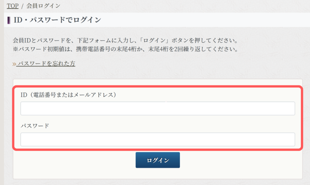Image resolution: width=310 pixels, height=185 pixels.
Task: Open the パスワードを忘れた方 link
Action: click(46, 64)
